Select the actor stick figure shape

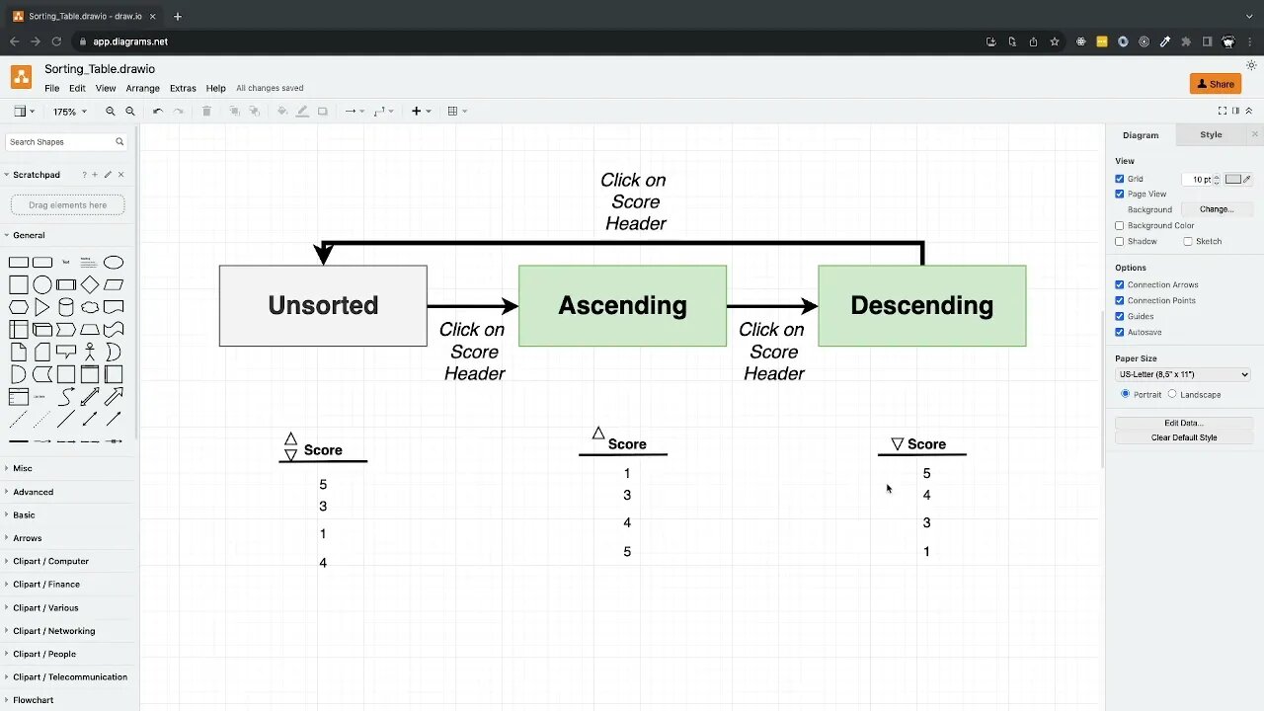click(90, 352)
